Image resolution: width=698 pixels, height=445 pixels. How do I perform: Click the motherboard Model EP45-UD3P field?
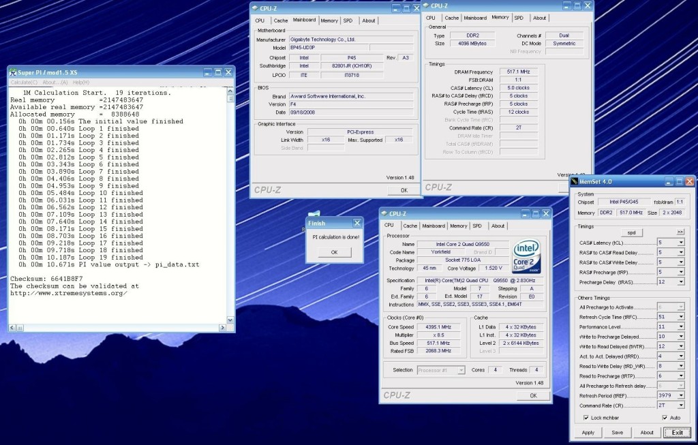coord(329,48)
